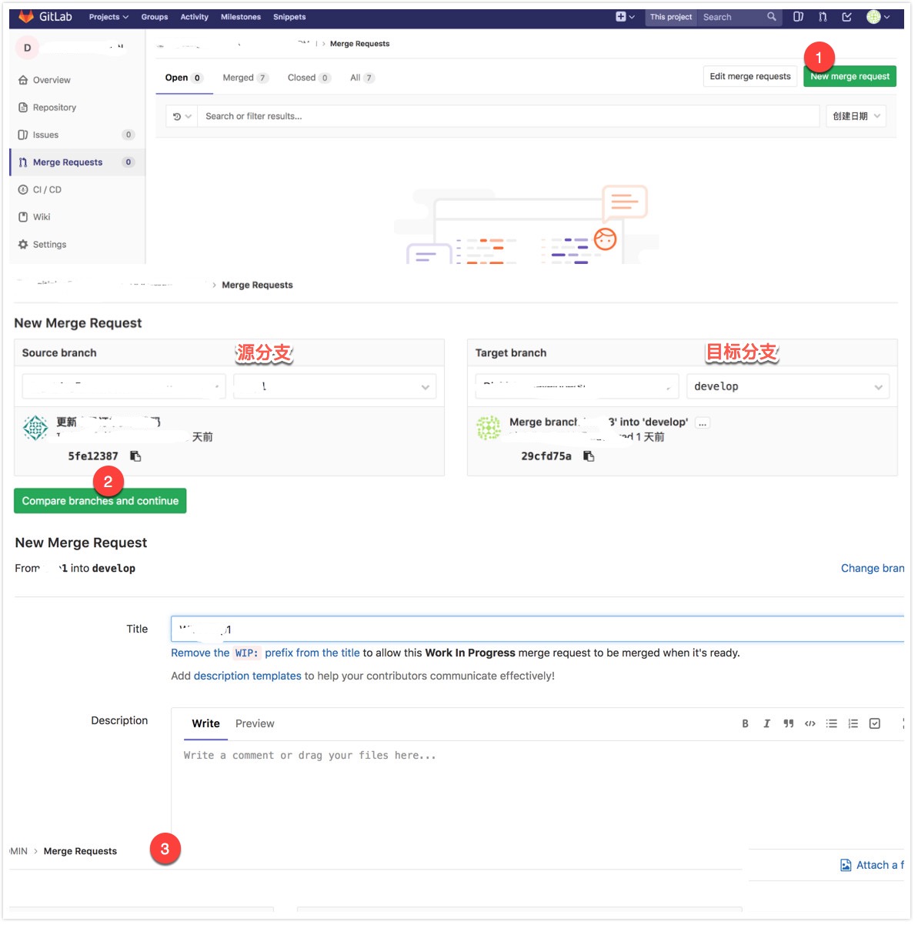
Task: Go to Snippets in the top menu
Action: point(289,17)
